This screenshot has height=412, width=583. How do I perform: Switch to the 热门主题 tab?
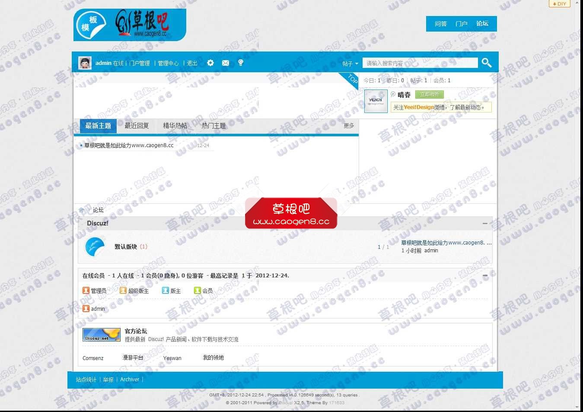tap(213, 126)
